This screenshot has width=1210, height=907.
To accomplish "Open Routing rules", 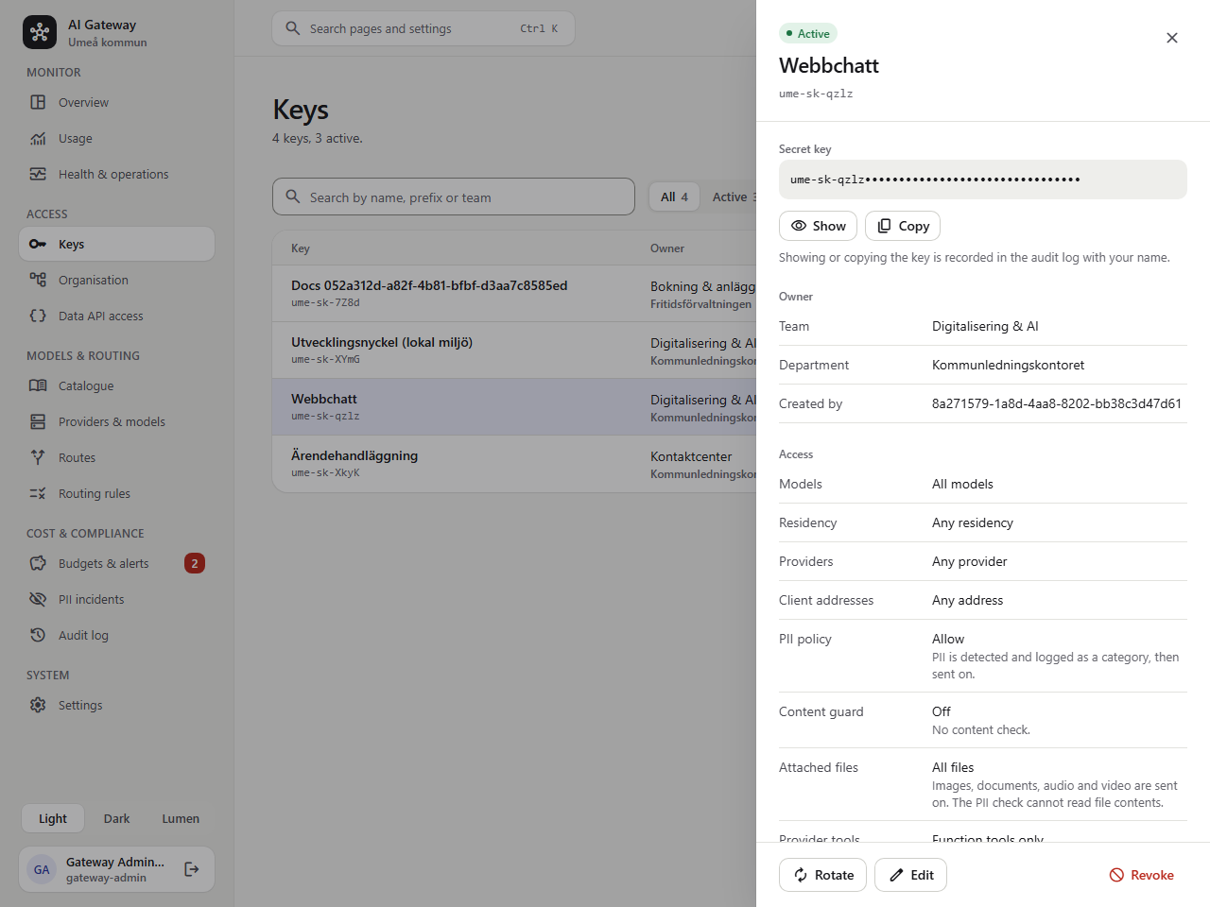I will click(117, 493).
